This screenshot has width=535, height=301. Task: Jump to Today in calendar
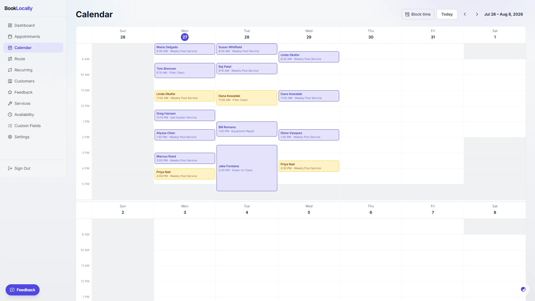click(x=447, y=14)
